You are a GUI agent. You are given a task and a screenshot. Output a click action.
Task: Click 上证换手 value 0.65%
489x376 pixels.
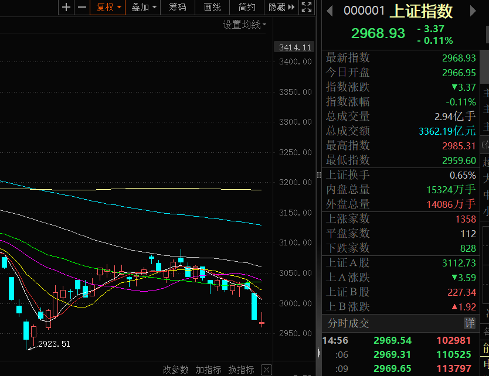pos(463,175)
